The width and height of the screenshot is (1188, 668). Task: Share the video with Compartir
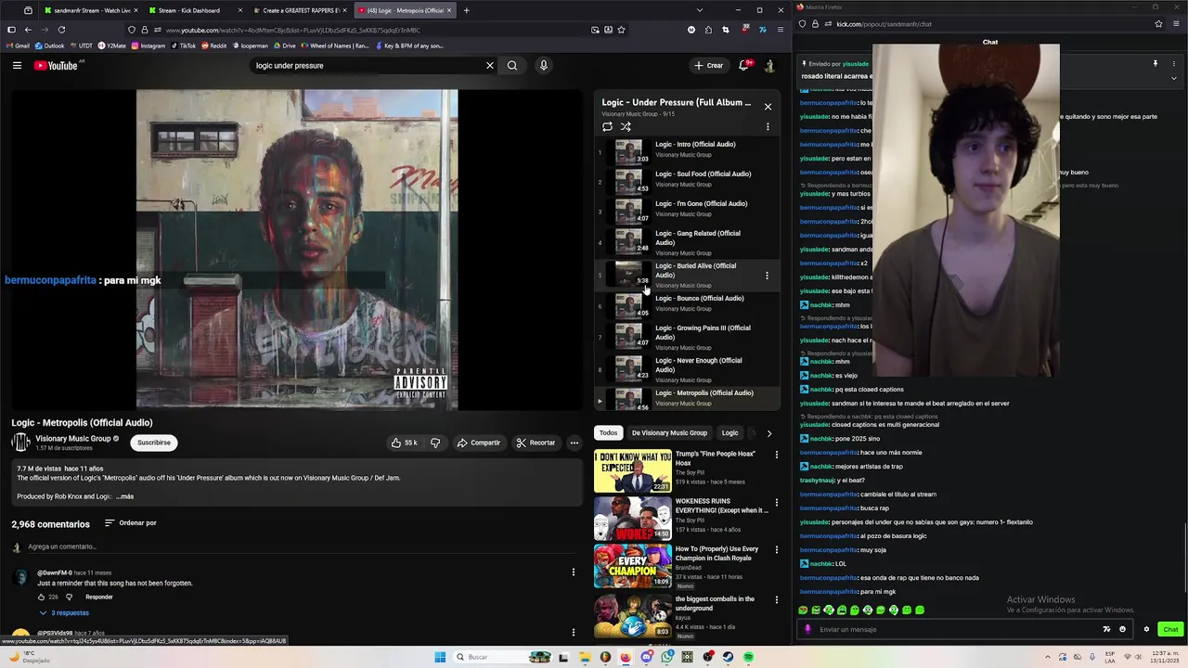[478, 443]
